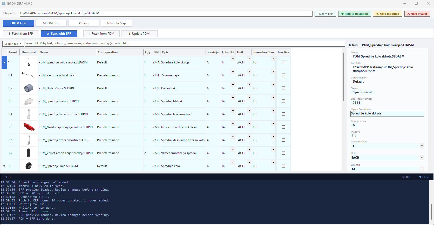The width and height of the screenshot is (434, 225).
Task: Click into the File path field
Action: pyautogui.click(x=166, y=13)
